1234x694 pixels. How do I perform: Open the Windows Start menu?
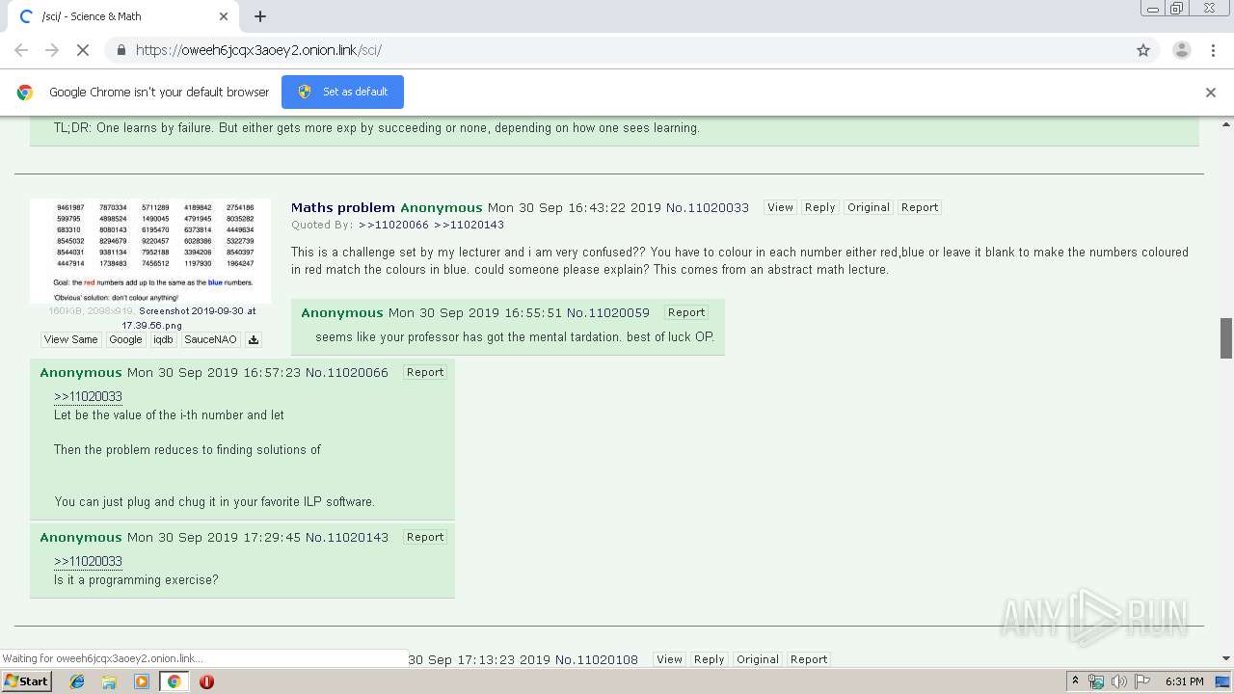[x=27, y=681]
